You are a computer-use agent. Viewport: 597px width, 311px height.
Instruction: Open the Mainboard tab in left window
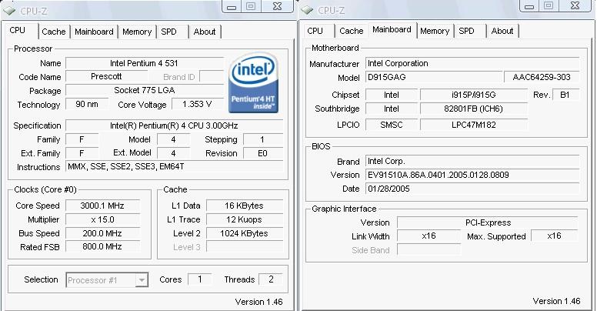[94, 32]
